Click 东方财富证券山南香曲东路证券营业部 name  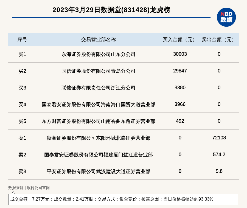pos(99,121)
